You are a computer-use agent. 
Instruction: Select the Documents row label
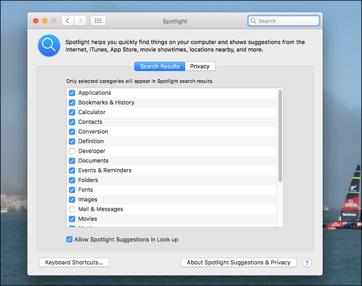point(93,160)
